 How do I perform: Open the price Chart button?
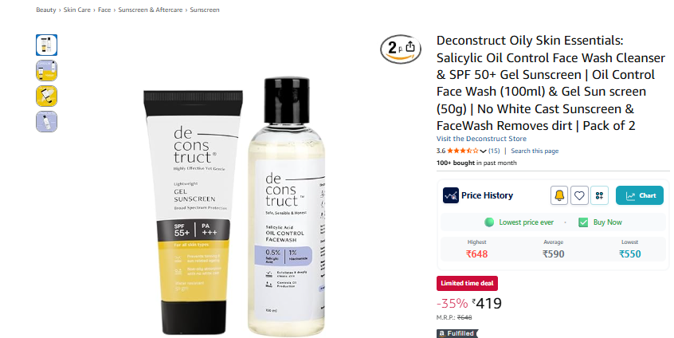tap(640, 195)
